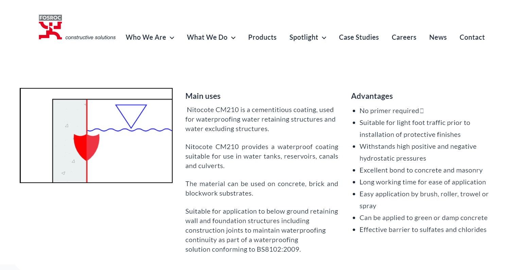Image resolution: width=505 pixels, height=270 pixels.
Task: Go to the Careers page
Action: point(404,37)
